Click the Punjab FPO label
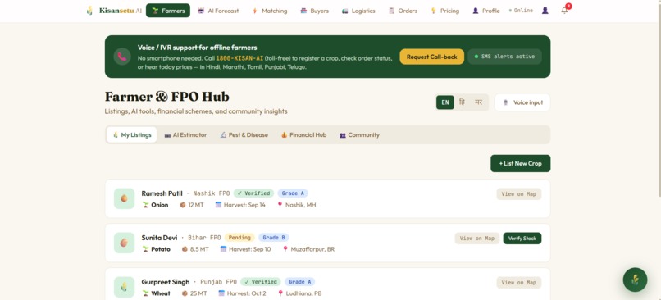Viewport: 661px width, 300px height. [218, 282]
